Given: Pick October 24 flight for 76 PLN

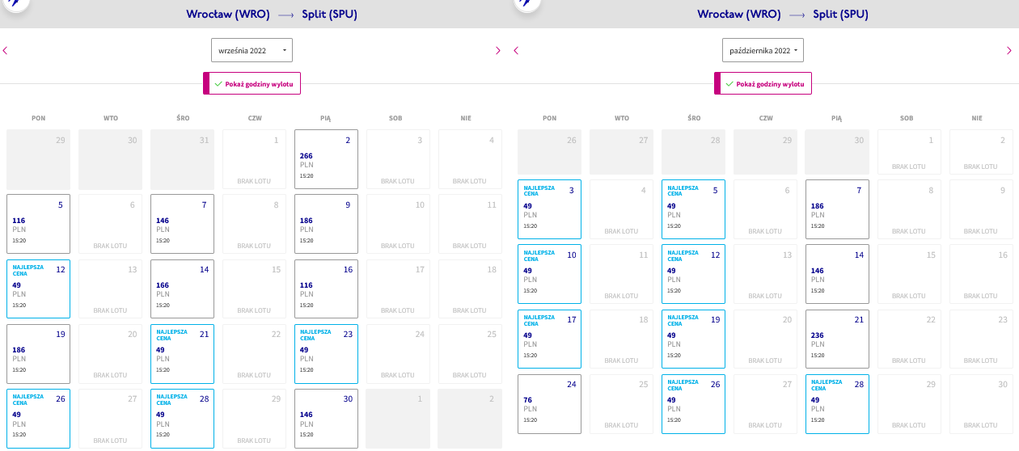Looking at the screenshot, I should [x=549, y=404].
